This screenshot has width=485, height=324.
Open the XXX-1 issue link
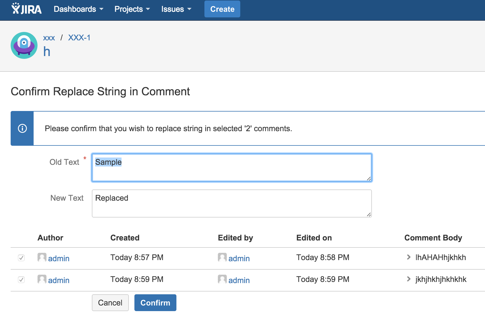coord(79,38)
